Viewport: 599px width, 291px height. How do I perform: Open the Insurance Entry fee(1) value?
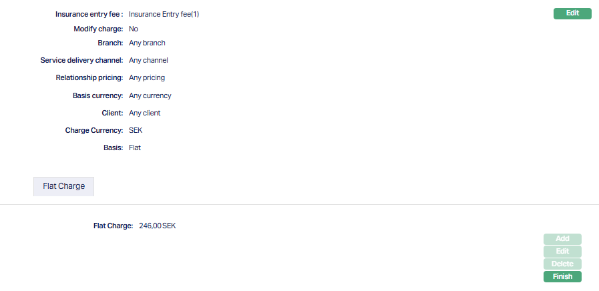coord(164,14)
